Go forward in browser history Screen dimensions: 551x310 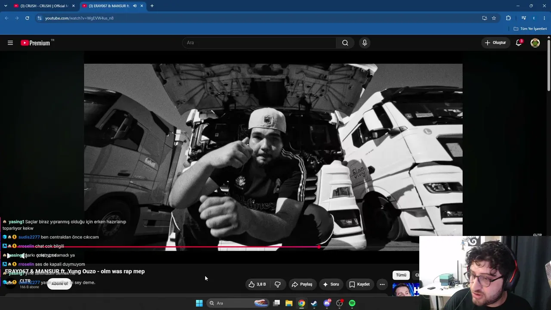(x=17, y=18)
